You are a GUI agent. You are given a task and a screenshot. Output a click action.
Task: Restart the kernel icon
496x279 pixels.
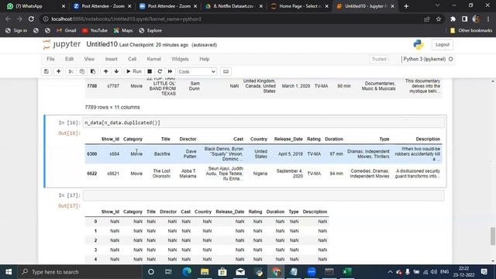[x=160, y=71]
